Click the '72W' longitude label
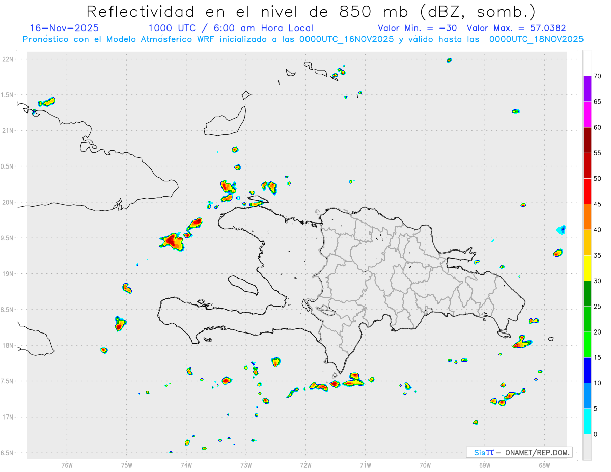Screen dimensions: 611x472 (x=305, y=465)
